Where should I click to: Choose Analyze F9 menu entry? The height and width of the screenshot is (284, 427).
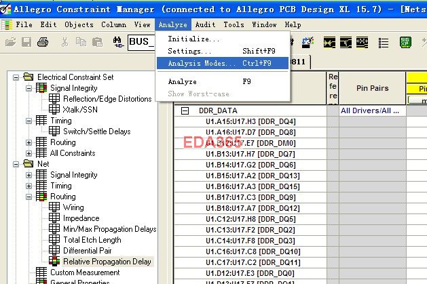(x=223, y=81)
